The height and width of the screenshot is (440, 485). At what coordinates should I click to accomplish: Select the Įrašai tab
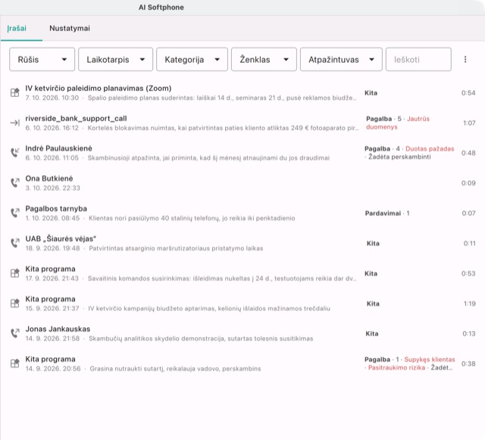17,29
